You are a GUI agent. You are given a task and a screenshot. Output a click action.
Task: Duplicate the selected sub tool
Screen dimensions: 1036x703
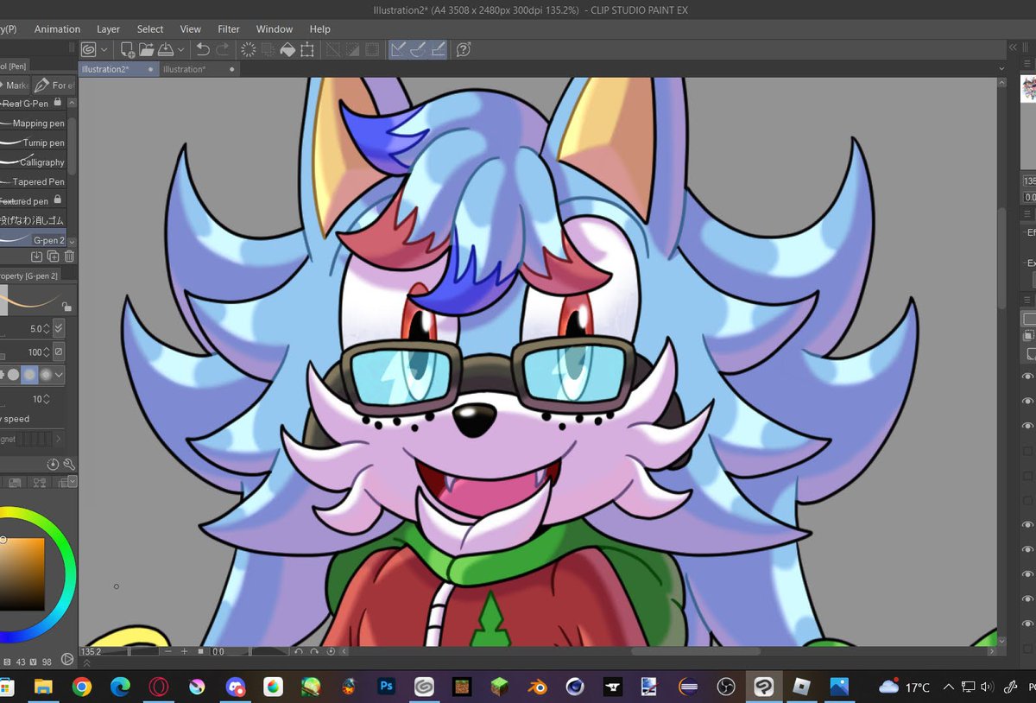pos(54,256)
